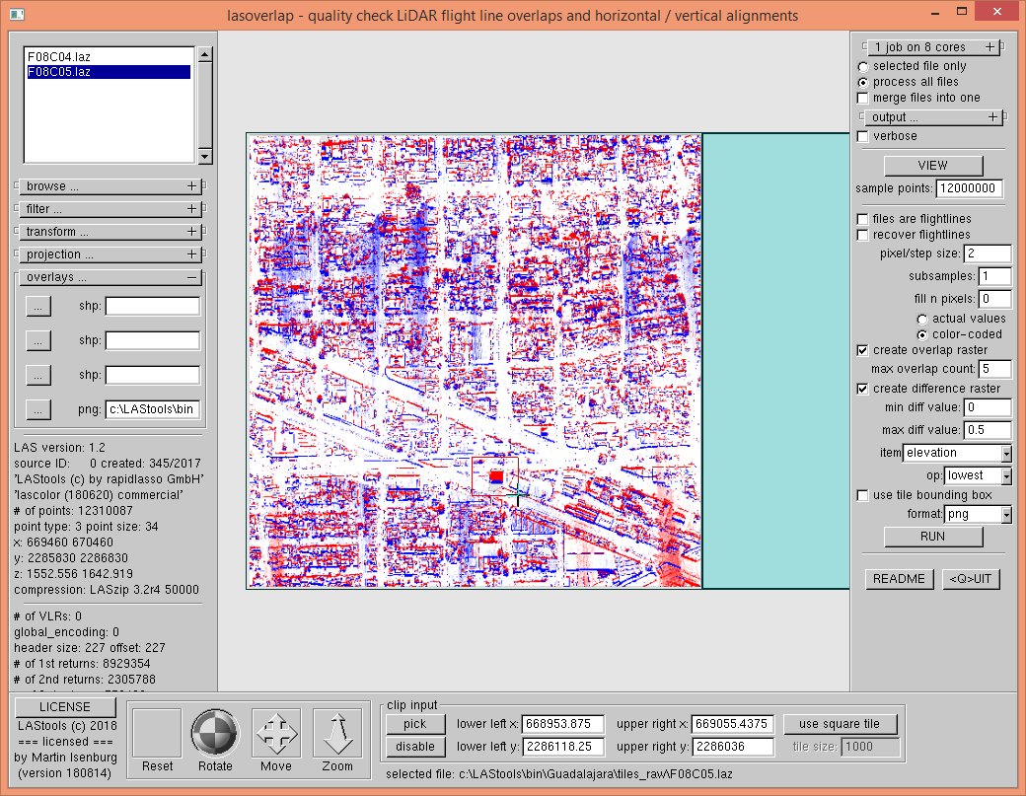Toggle files are flightlines checkbox
The image size is (1026, 796).
[x=863, y=219]
